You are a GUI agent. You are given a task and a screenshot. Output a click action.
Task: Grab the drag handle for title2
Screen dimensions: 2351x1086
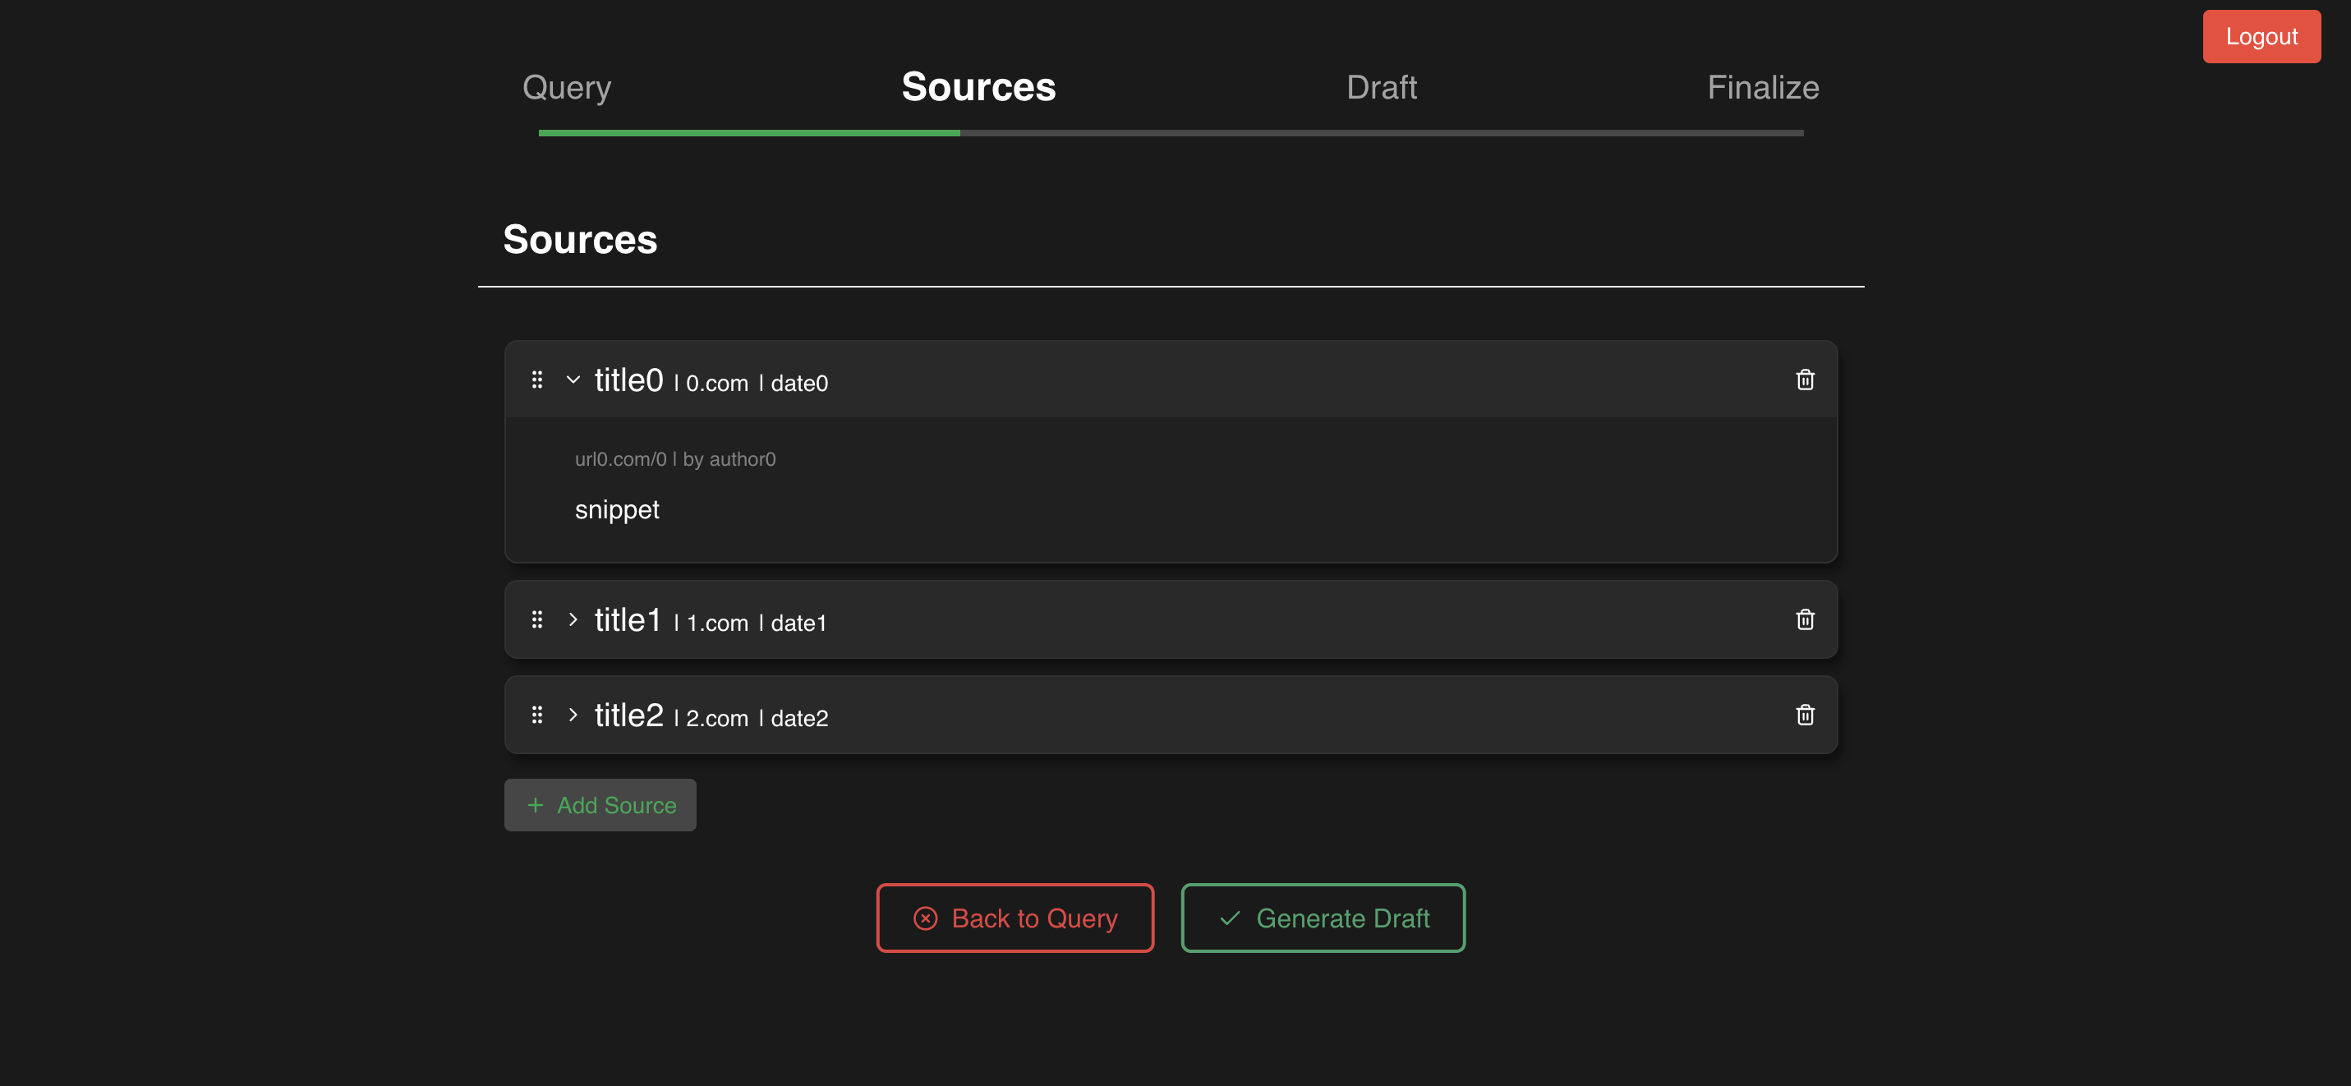tap(536, 715)
